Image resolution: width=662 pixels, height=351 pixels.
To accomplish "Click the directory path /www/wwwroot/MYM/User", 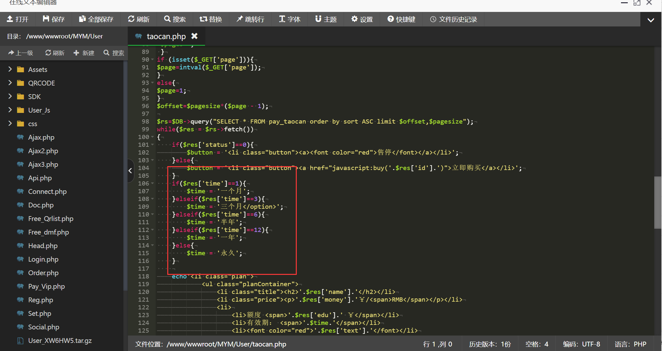I will (x=64, y=36).
